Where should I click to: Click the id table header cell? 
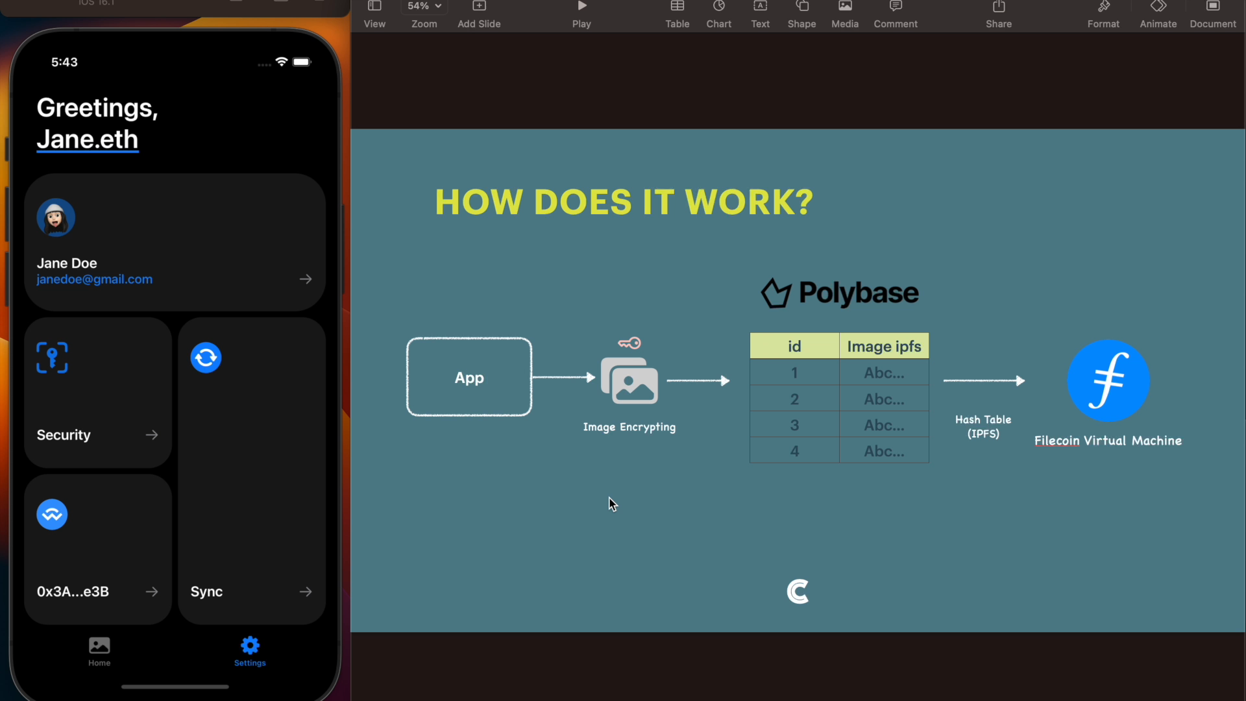pos(794,346)
